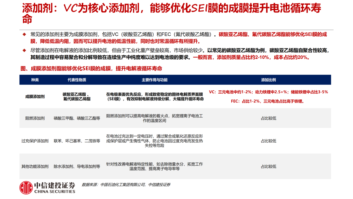Select the 过充保护添加剂 row label
Screen dimensions: 353x199
(x=35, y=141)
